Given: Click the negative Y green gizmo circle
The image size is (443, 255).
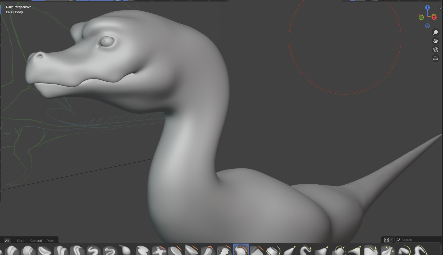Looking at the screenshot, I should coord(421,17).
